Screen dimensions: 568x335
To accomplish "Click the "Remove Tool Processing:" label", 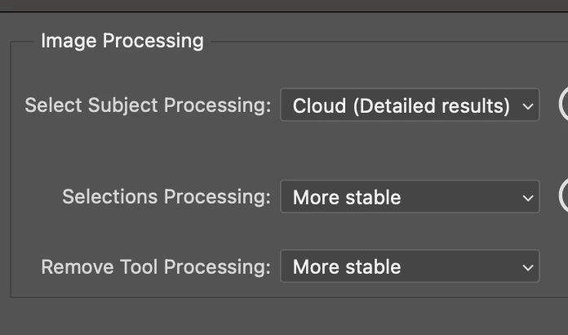I will 156,266.
